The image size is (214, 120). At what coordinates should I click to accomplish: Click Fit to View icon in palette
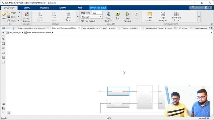point(3,44)
